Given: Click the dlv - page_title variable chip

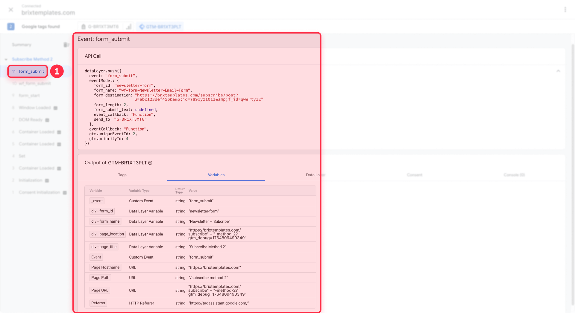Looking at the screenshot, I should 104,247.
